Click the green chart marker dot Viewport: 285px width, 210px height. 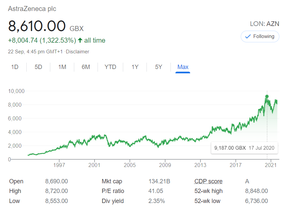click(267, 96)
